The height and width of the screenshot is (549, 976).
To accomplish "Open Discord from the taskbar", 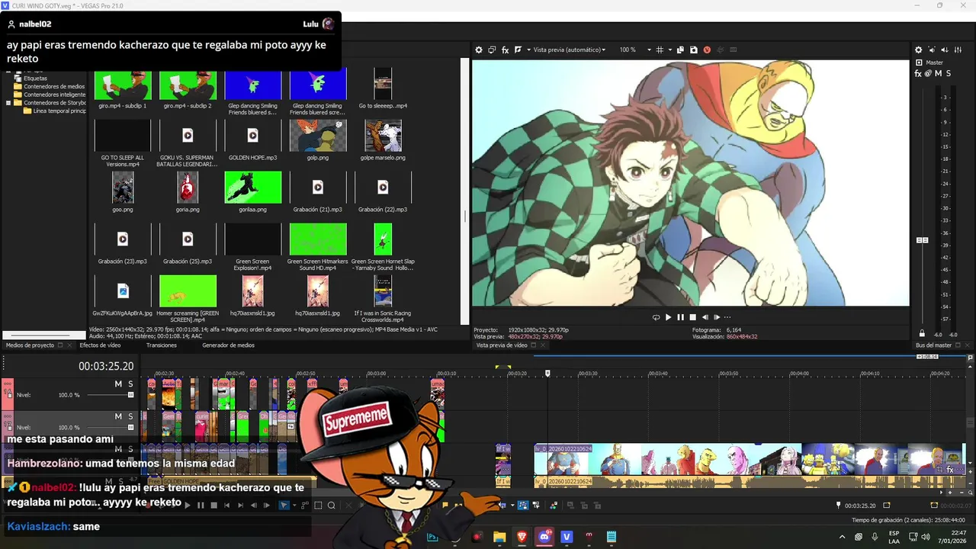I will pyautogui.click(x=545, y=537).
